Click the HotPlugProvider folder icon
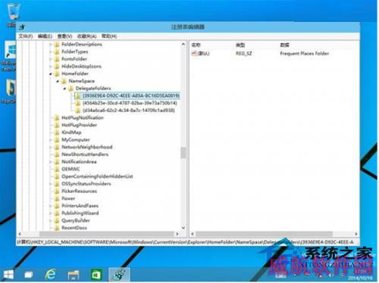The image size is (379, 283). pos(57,125)
